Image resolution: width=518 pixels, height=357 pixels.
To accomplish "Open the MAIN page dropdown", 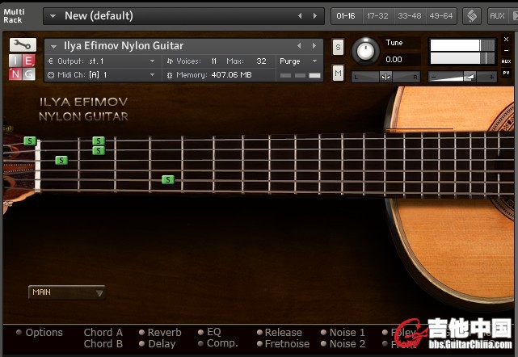I will pos(67,292).
